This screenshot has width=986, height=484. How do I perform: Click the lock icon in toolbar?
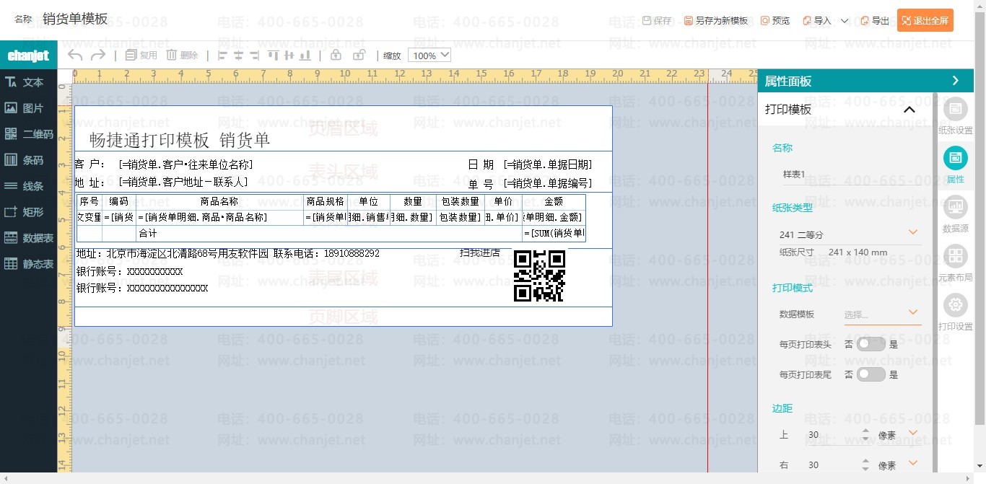pos(336,56)
